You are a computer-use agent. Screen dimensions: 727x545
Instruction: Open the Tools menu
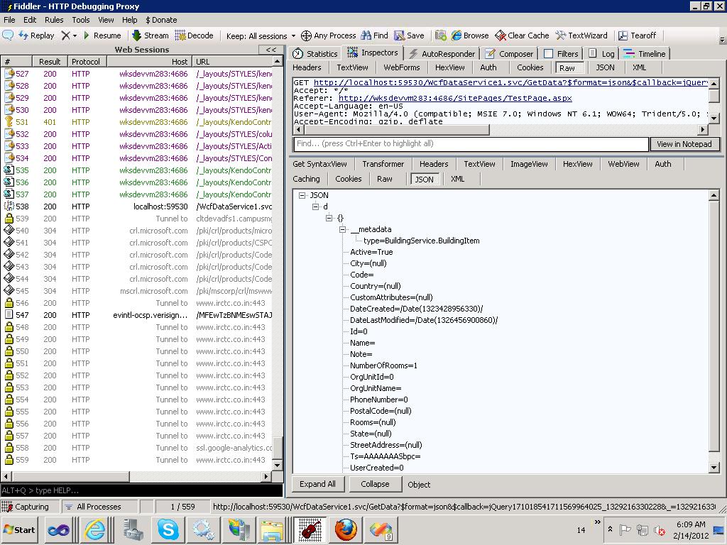tap(81, 20)
